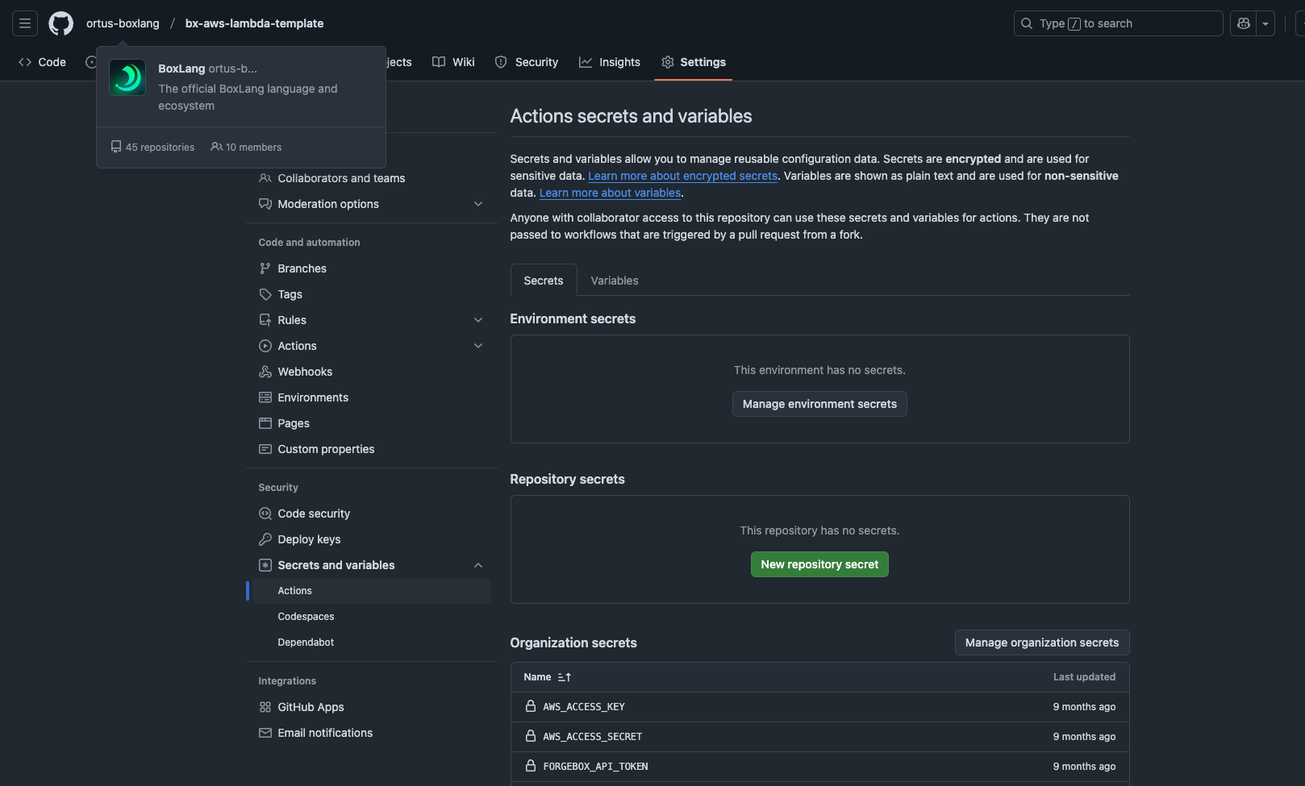Click the New repository secret button
The image size is (1305, 786).
(x=819, y=564)
